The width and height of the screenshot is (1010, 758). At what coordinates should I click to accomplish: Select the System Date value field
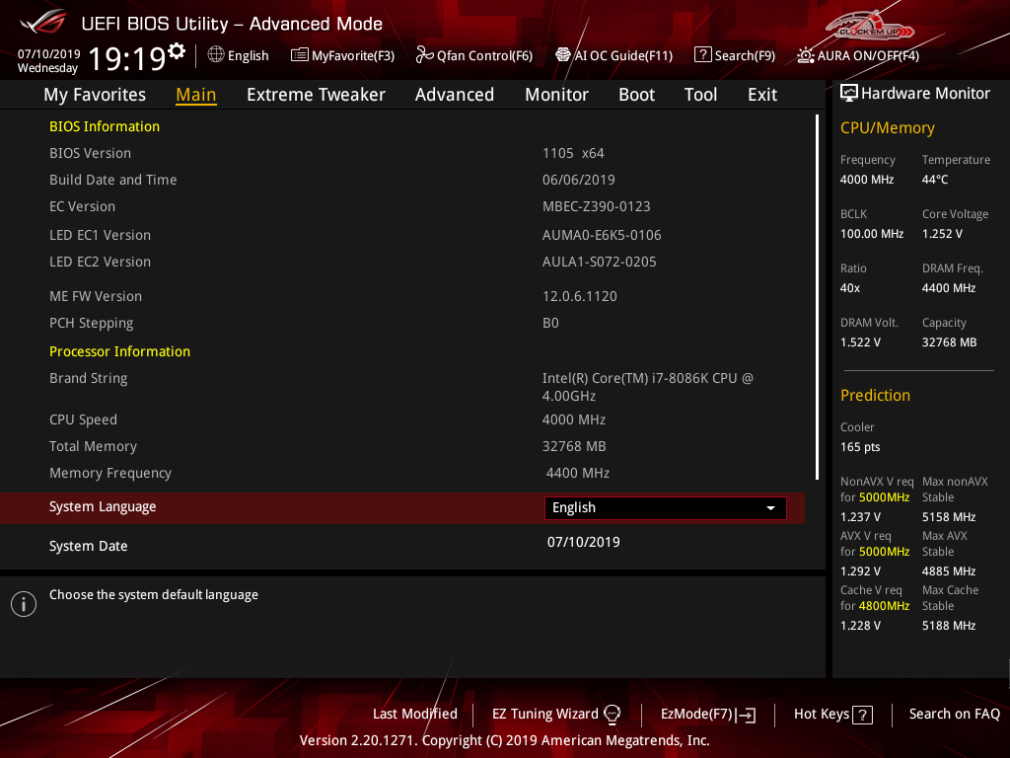584,542
